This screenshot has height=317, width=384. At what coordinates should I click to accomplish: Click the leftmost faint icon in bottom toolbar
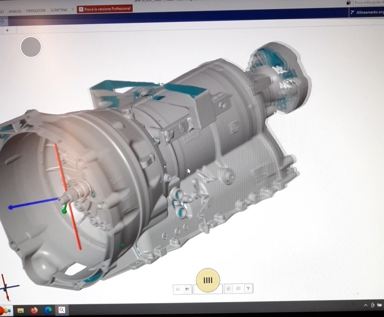point(178,289)
